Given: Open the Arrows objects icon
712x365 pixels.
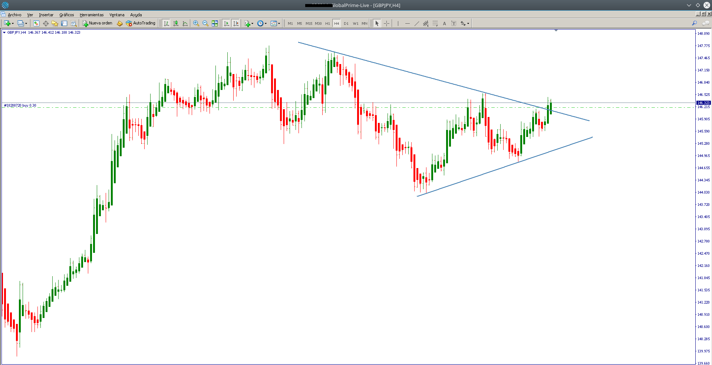Looking at the screenshot, I should click(463, 23).
